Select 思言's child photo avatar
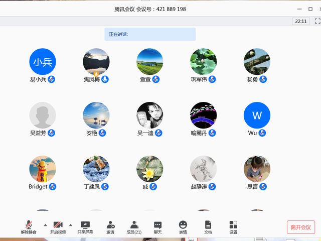Image resolution: width=321 pixels, height=241 pixels. 257,169
